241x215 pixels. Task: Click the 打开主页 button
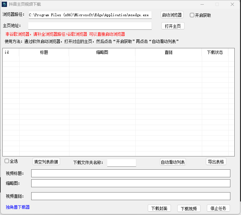pyautogui.click(x=173, y=26)
